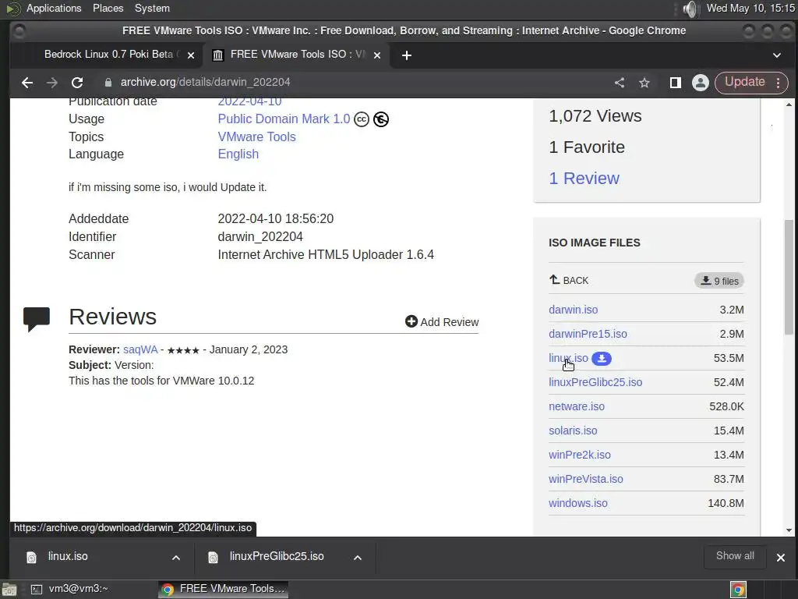Open the English language link
The height and width of the screenshot is (599, 798).
[238, 154]
